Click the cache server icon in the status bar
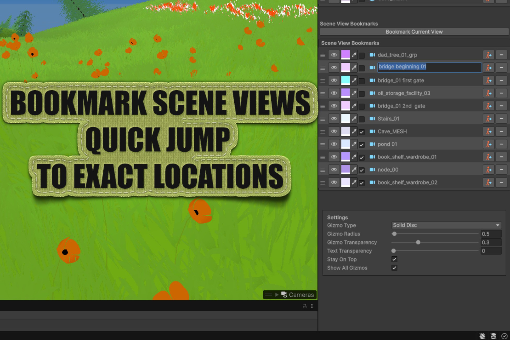This screenshot has height=340, width=510. (494, 336)
